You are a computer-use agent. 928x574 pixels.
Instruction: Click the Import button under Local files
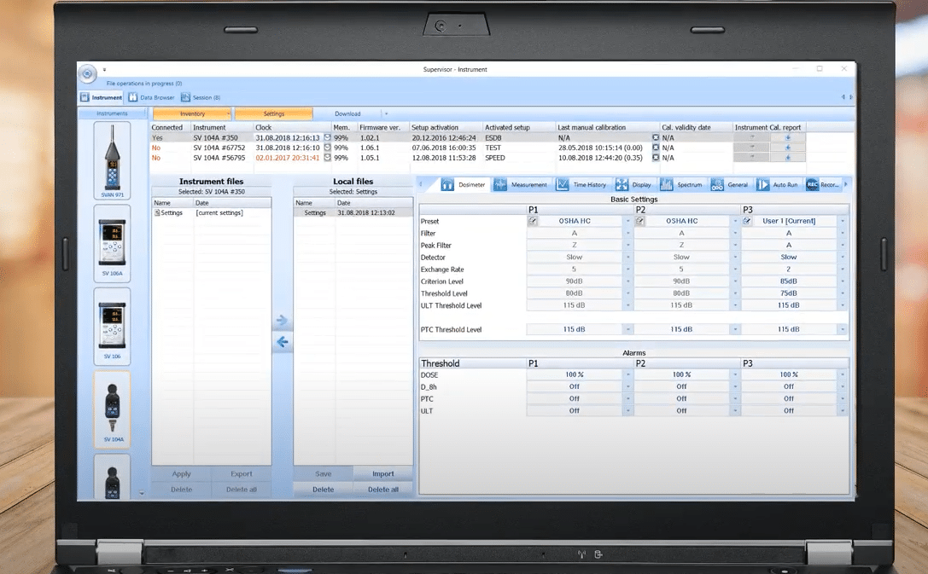pyautogui.click(x=382, y=474)
